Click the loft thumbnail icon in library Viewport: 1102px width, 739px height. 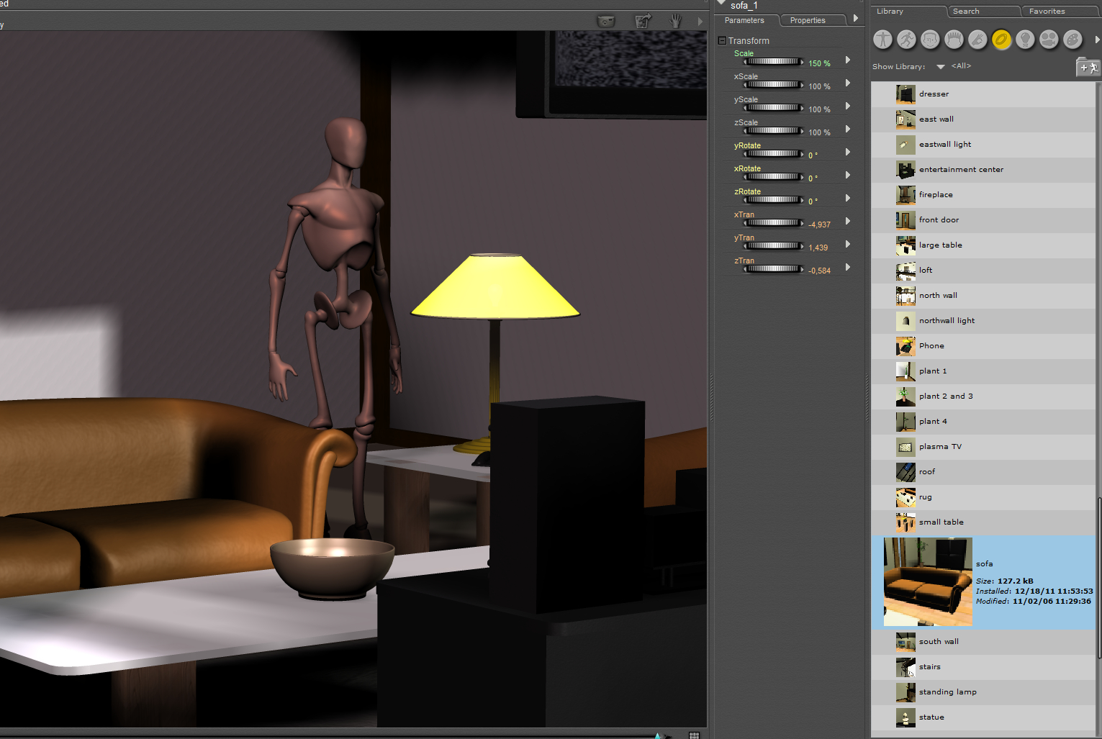click(x=905, y=271)
